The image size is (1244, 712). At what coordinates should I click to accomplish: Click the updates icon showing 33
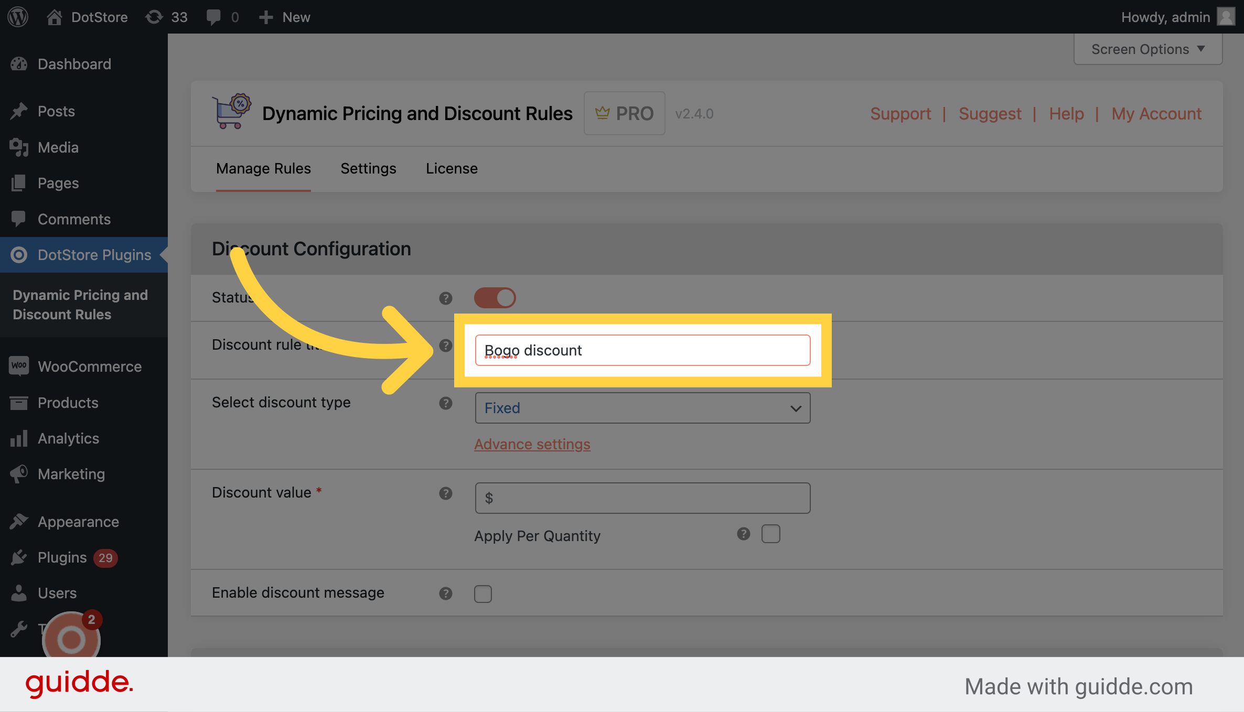click(154, 17)
